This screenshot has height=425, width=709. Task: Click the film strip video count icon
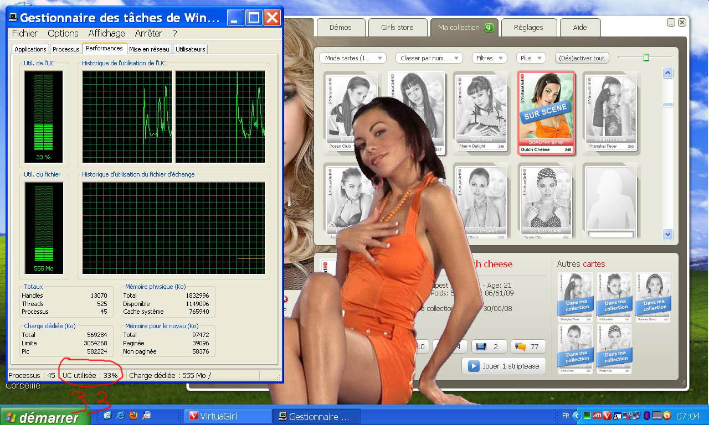(x=481, y=347)
